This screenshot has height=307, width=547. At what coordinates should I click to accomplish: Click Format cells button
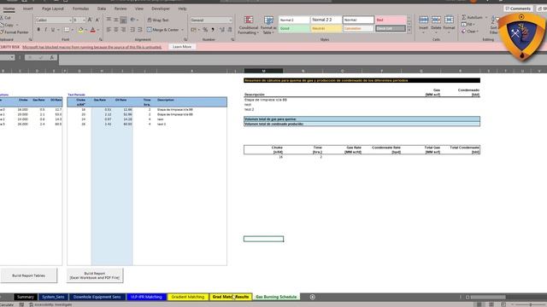pyautogui.click(x=449, y=25)
